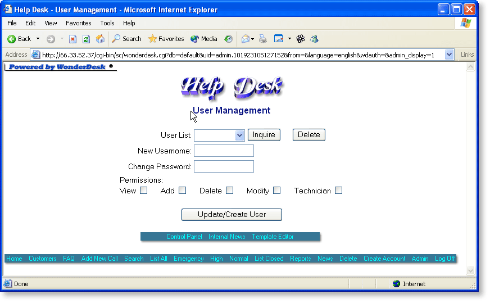Click the New Username text field
490x303 pixels.
pyautogui.click(x=224, y=151)
